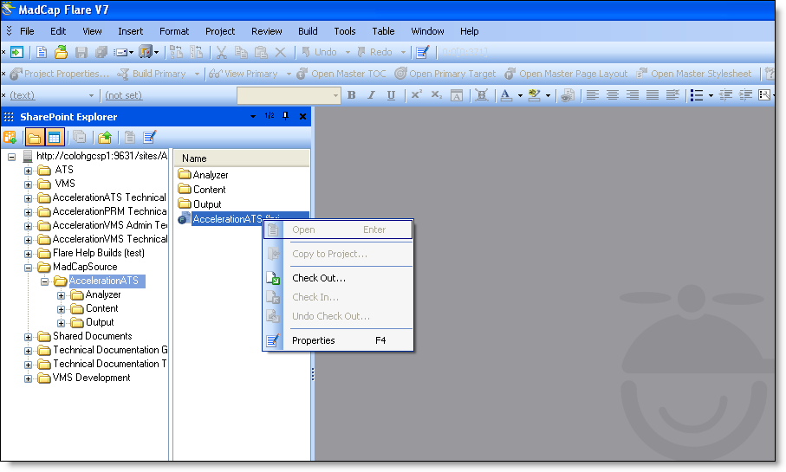Click the Center alignment icon
Image resolution: width=786 pixels, height=472 pixels.
pyautogui.click(x=613, y=94)
